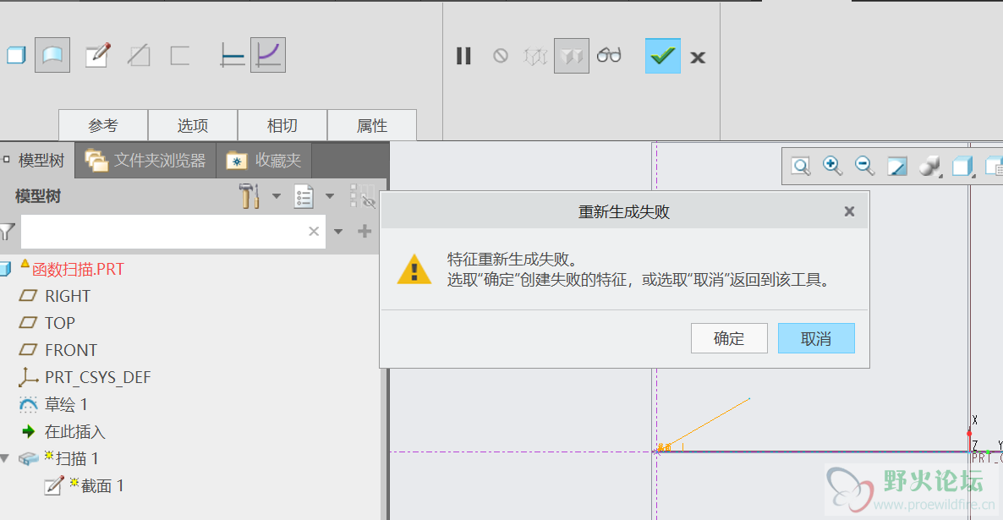
Task: Toggle the thin feature option
Action: coord(180,56)
